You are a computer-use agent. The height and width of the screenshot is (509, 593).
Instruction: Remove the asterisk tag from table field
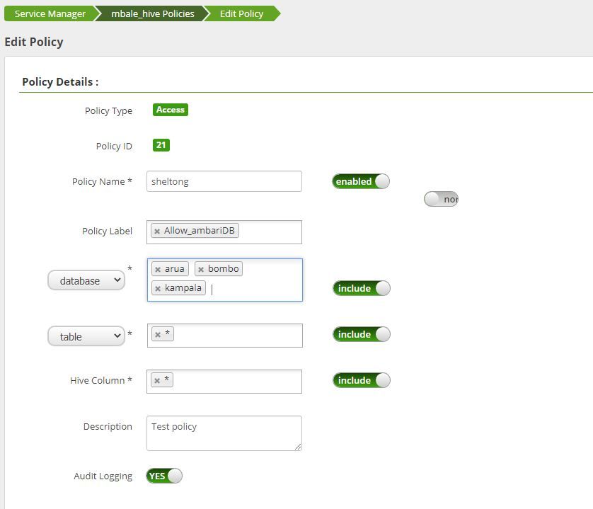pos(158,335)
